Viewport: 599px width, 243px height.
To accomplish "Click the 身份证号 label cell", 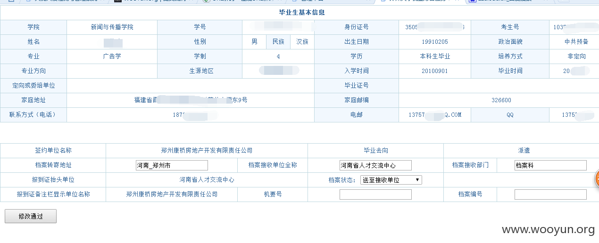I will pos(357,27).
